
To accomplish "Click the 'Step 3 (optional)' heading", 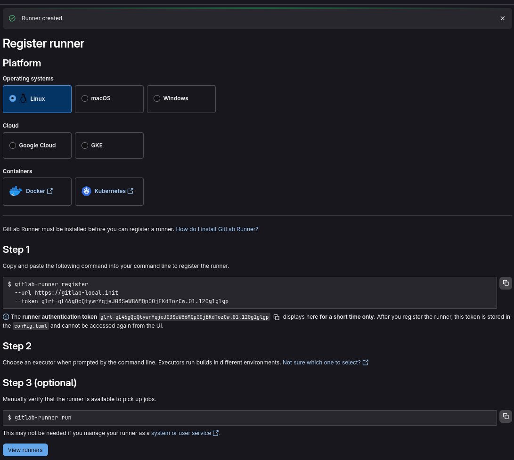I will pyautogui.click(x=40, y=383).
